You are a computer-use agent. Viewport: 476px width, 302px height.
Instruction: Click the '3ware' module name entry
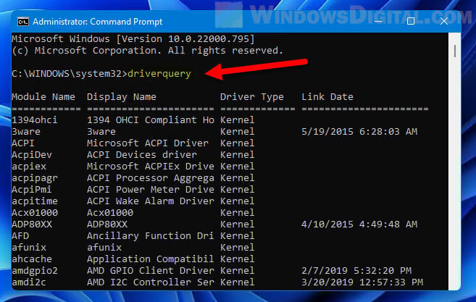point(26,131)
